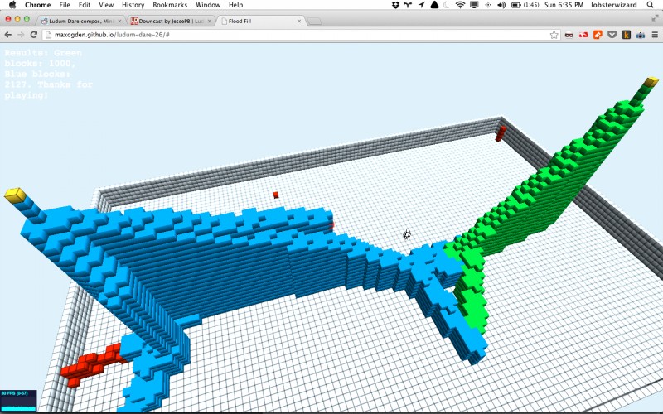
Task: Click the orange pencil extension icon
Action: 598,35
